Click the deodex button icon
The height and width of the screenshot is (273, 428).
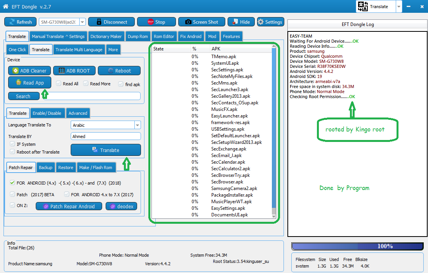(113, 207)
